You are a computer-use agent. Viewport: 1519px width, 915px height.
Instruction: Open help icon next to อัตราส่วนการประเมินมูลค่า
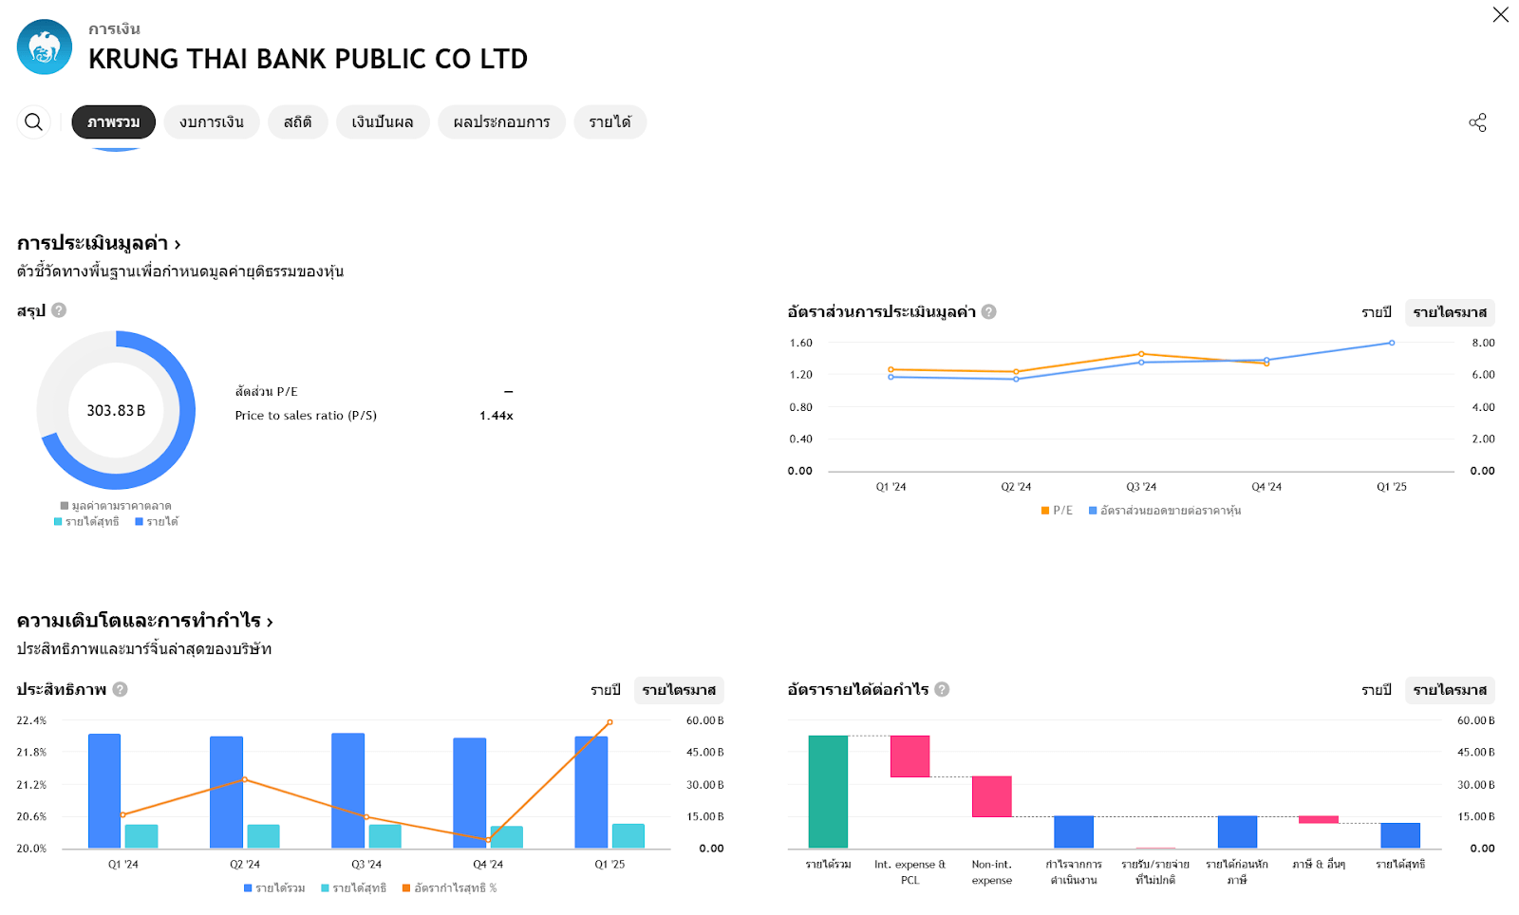(988, 311)
